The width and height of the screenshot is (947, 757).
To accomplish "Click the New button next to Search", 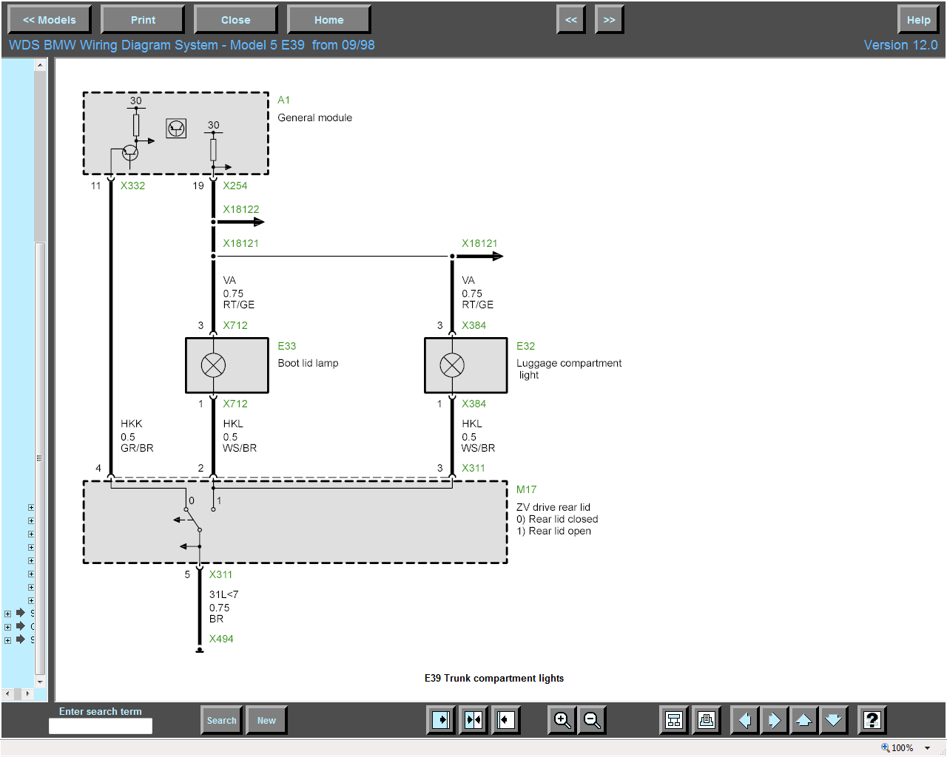I will [266, 720].
